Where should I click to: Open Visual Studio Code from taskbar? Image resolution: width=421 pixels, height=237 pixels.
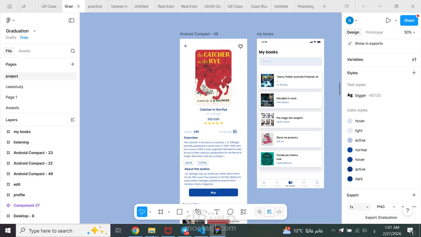(x=201, y=231)
